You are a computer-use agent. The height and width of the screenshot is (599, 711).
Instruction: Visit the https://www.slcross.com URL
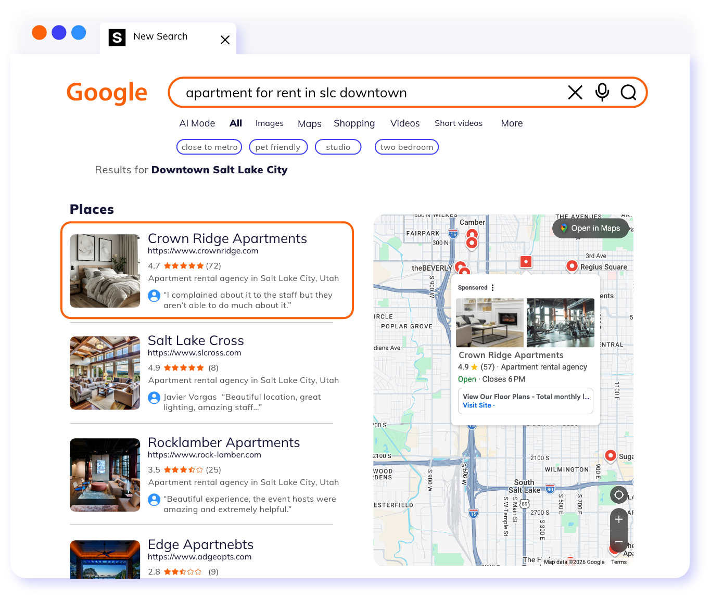pyautogui.click(x=195, y=353)
